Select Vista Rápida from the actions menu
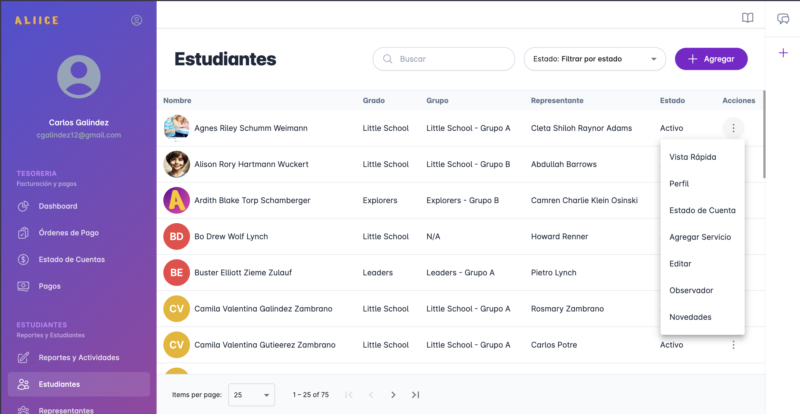Image resolution: width=800 pixels, height=414 pixels. (692, 157)
